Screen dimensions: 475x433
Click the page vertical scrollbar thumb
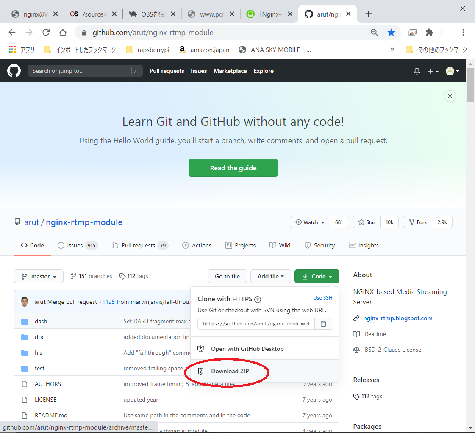(470, 85)
